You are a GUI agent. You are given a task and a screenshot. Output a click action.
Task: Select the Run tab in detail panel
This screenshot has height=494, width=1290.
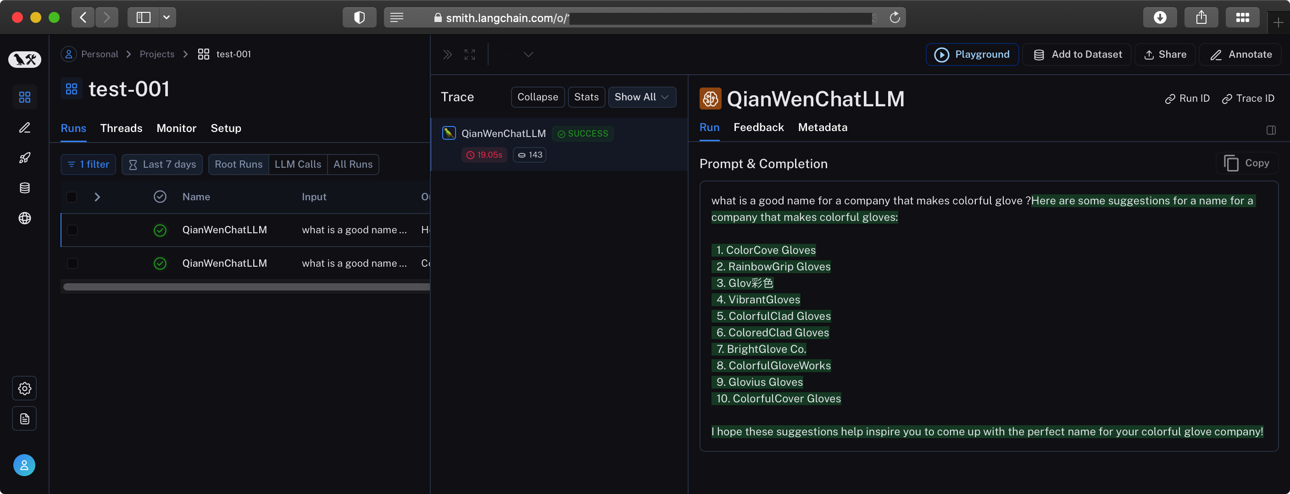(x=710, y=127)
